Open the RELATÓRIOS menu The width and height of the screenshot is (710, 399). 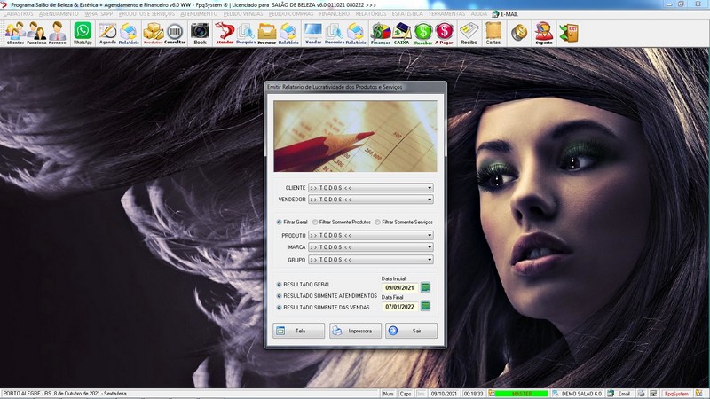tap(371, 14)
